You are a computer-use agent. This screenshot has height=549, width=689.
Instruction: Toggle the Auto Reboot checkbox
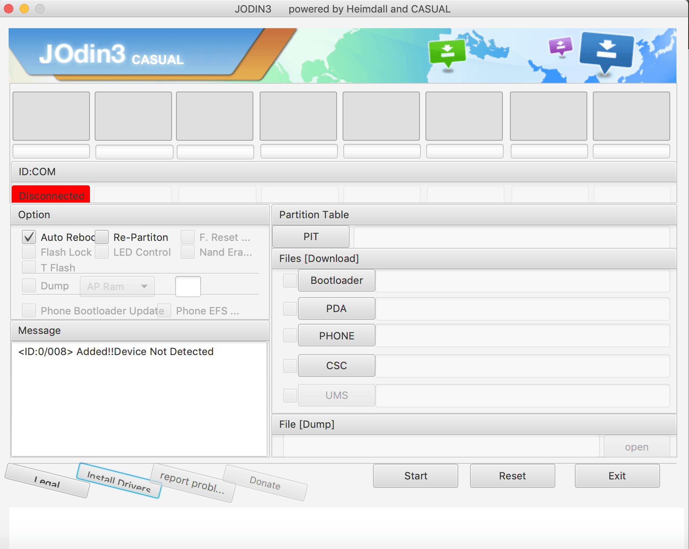29,237
